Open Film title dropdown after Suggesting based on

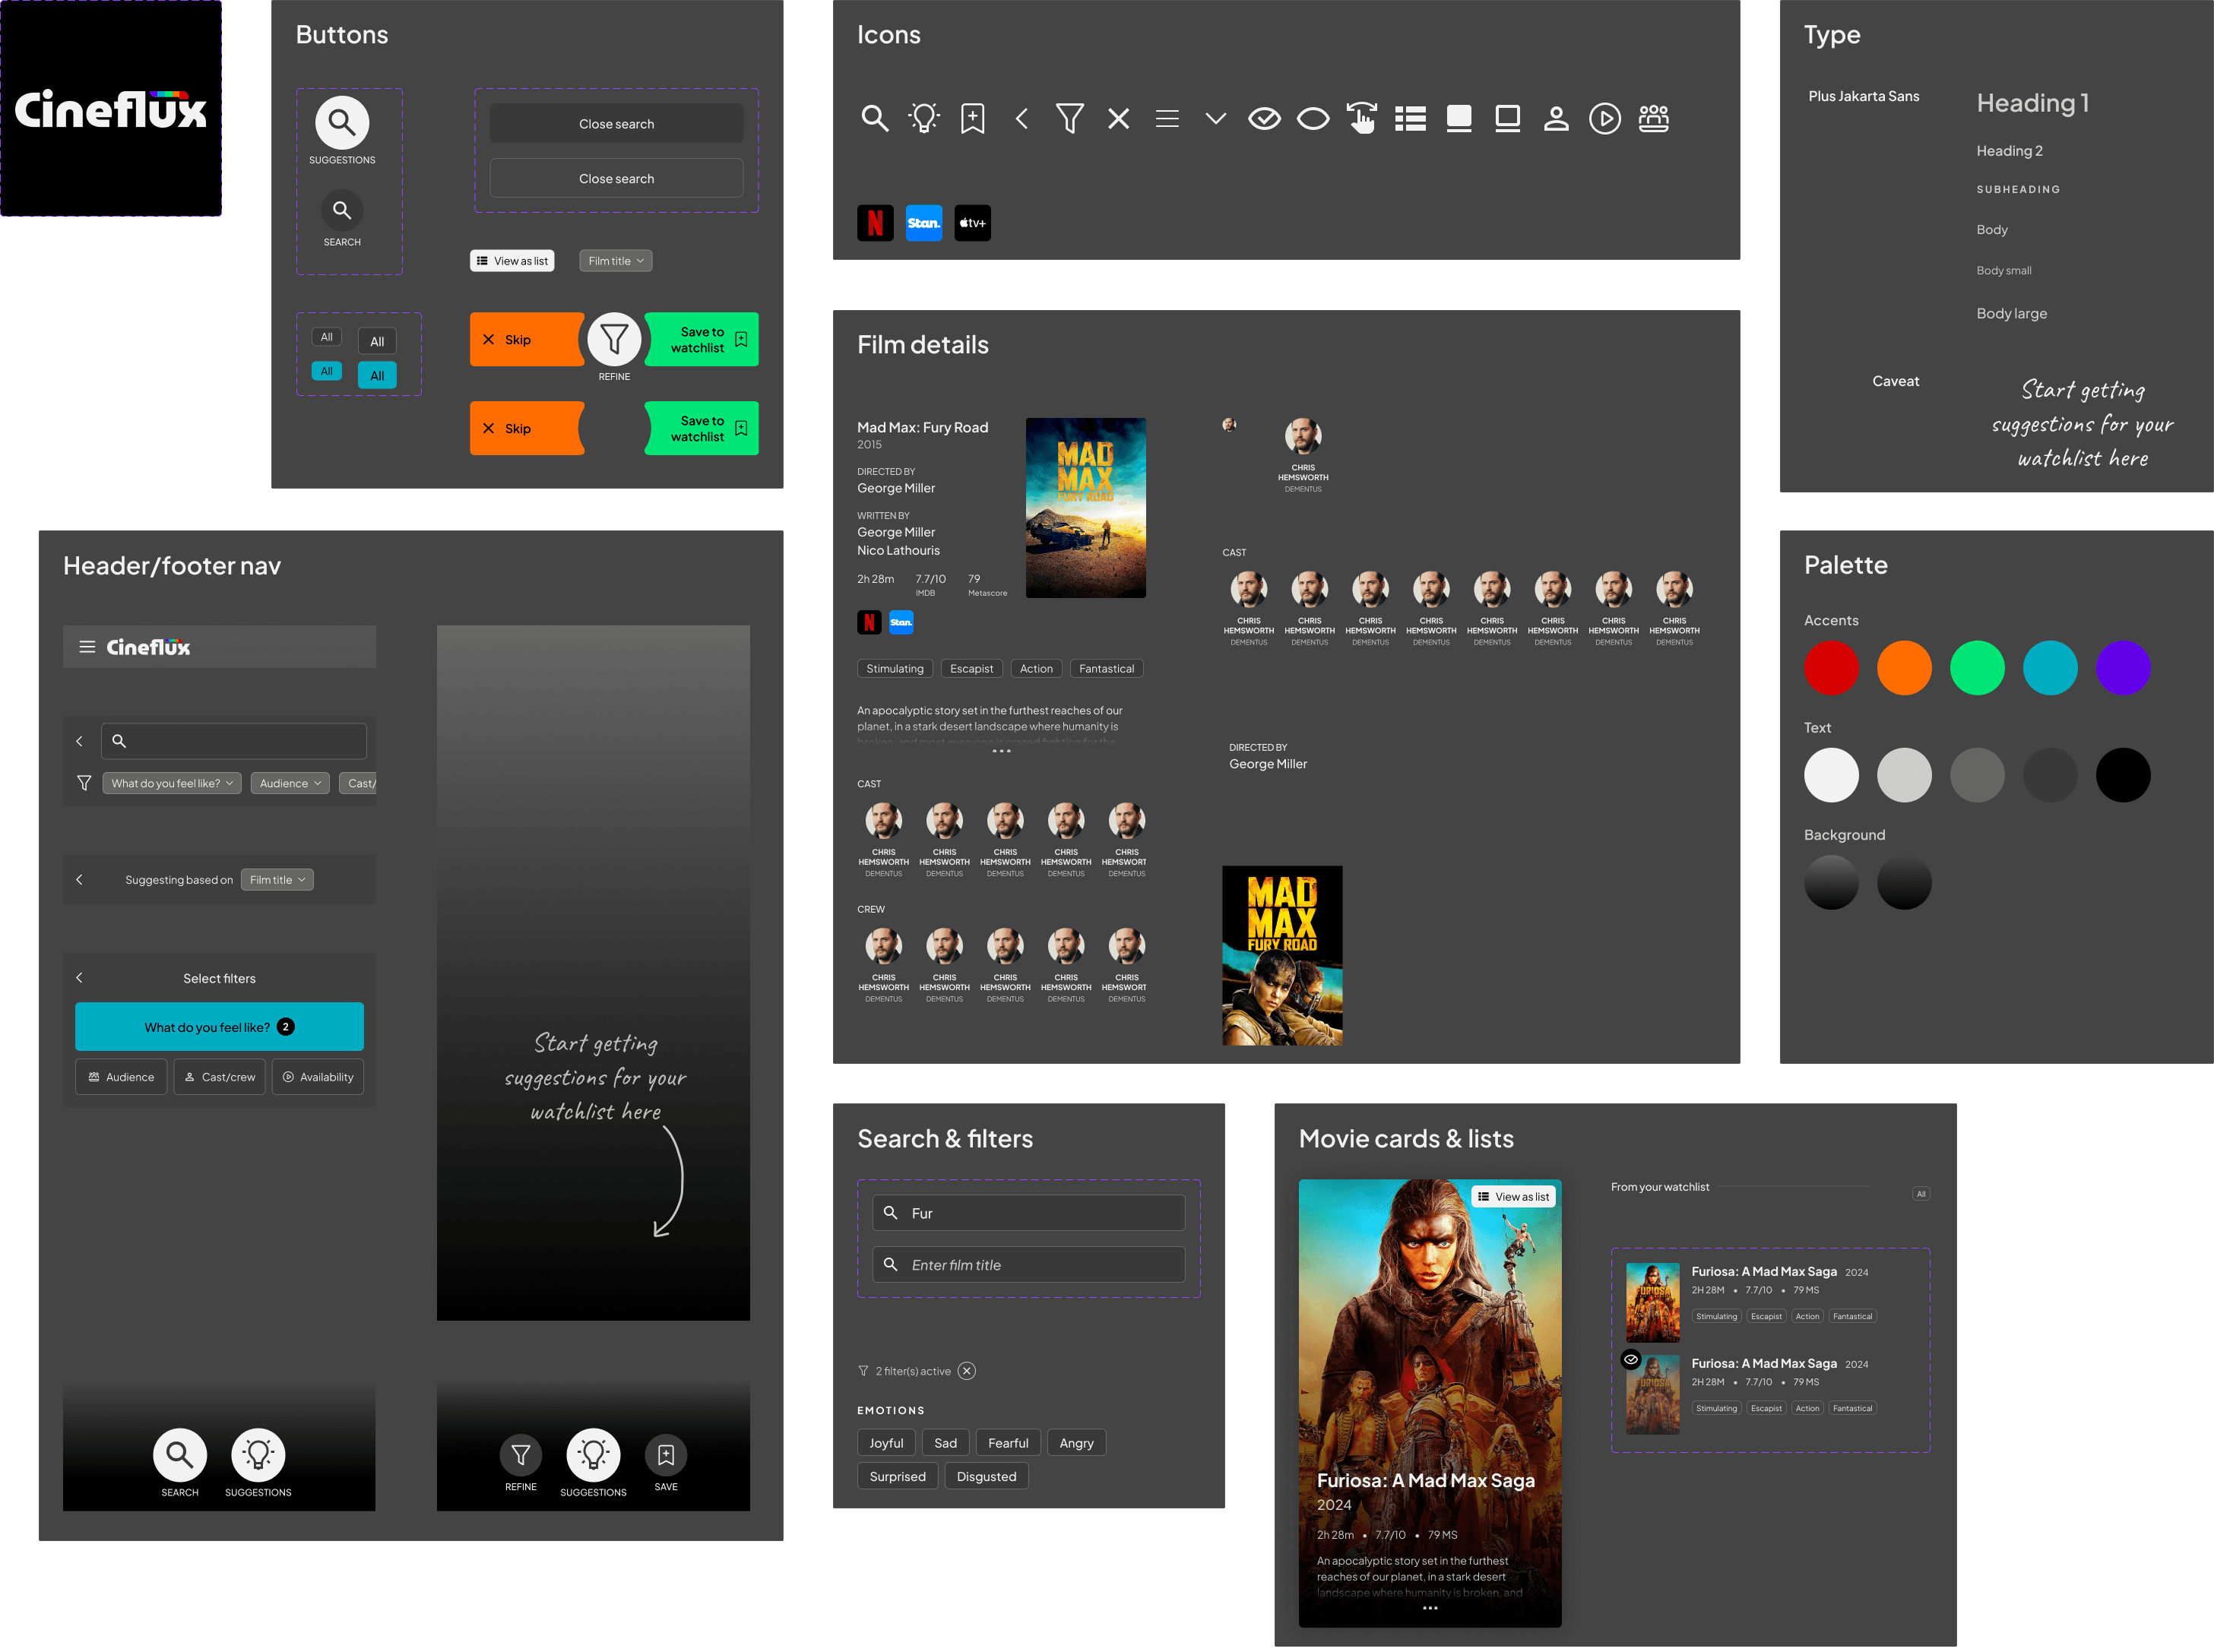(277, 880)
